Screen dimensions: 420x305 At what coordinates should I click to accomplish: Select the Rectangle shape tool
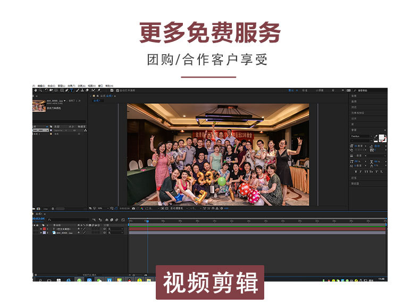[62, 90]
